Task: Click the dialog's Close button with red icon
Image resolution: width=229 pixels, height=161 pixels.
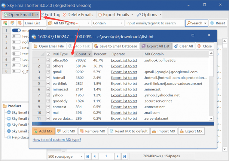Action: click(x=205, y=46)
